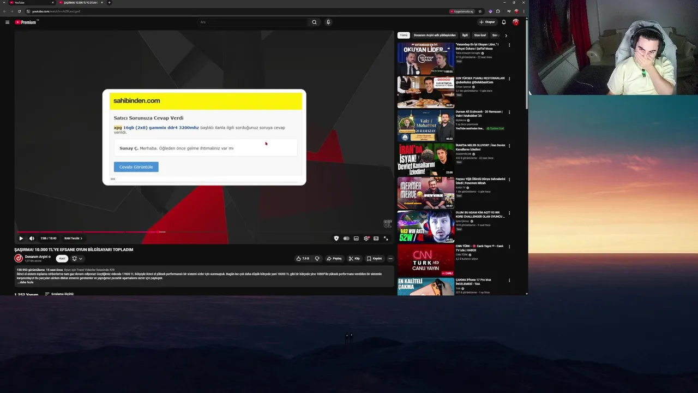Like the video (7.9 B thumbs up)

(303, 259)
